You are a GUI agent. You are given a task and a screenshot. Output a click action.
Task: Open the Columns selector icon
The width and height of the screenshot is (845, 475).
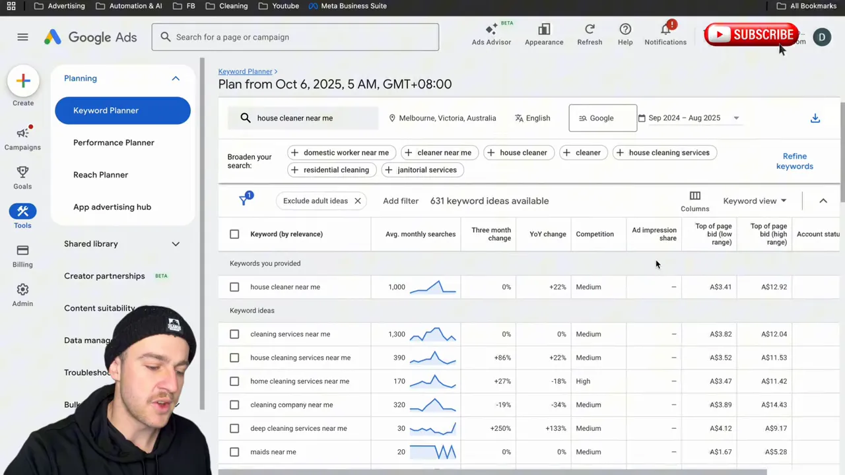coord(694,197)
